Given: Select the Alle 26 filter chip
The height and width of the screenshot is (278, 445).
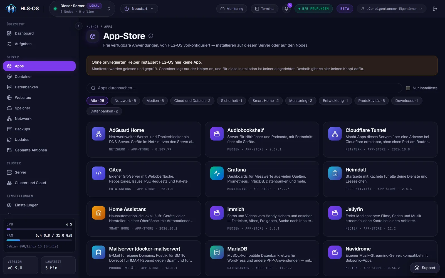Looking at the screenshot, I should click(97, 101).
